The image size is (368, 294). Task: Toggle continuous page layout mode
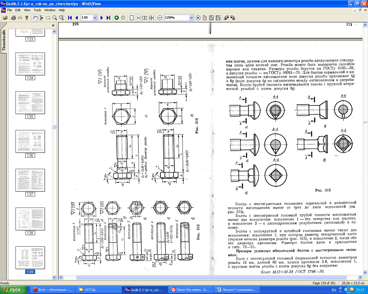(138, 18)
